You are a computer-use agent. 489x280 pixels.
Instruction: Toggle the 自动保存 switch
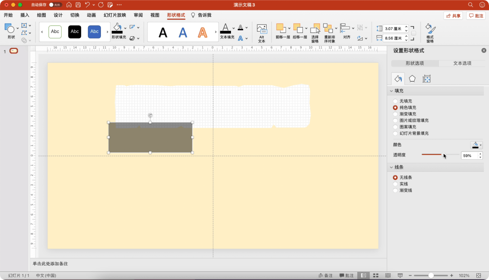(x=55, y=5)
